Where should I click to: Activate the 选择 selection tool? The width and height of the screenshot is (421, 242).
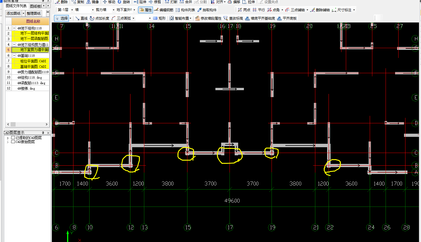coord(62,18)
